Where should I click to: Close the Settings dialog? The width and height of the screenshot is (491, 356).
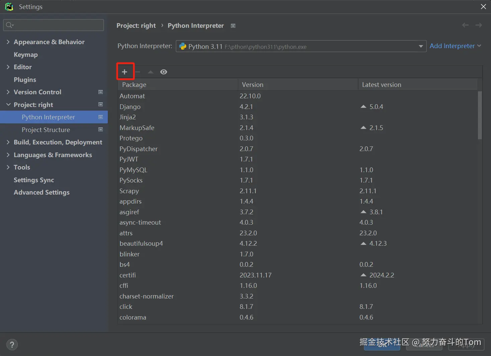tap(483, 7)
